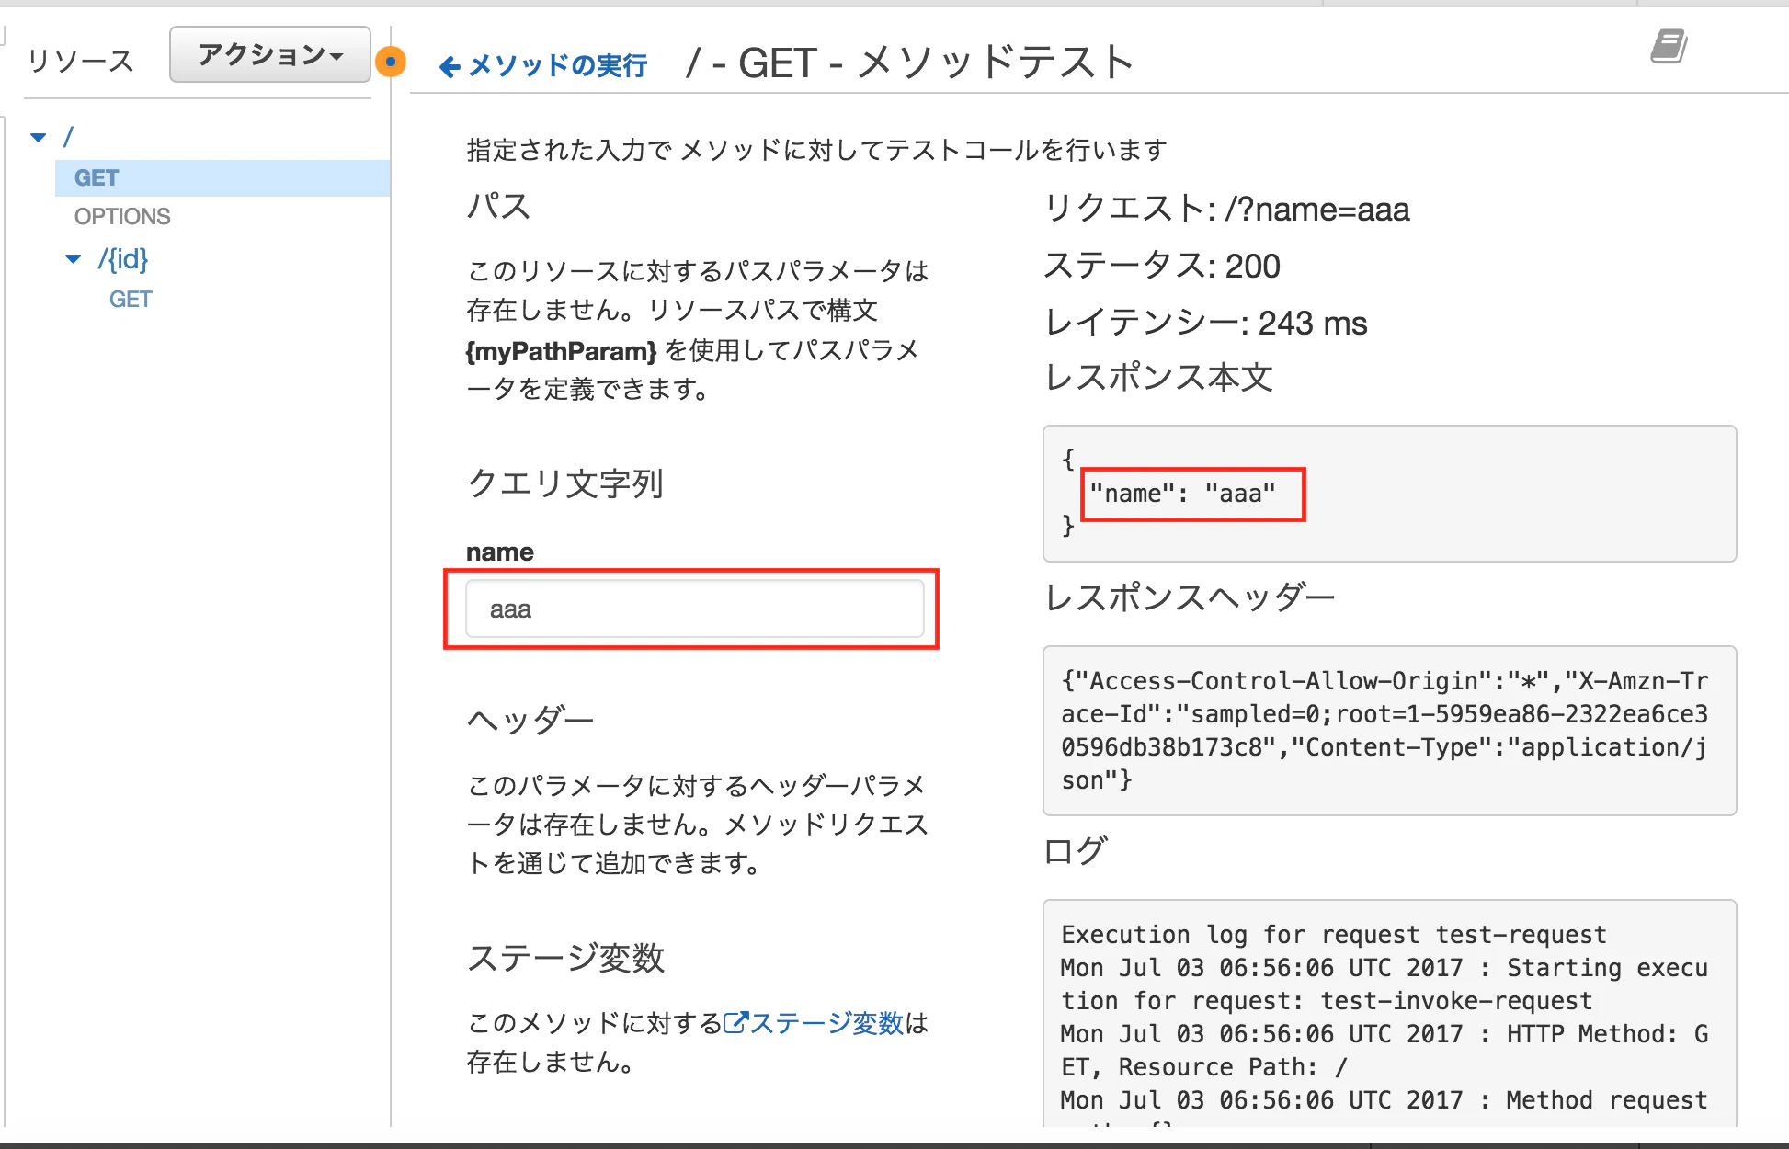This screenshot has width=1789, height=1149.
Task: Click the {myPathParam} bold text
Action: click(561, 351)
